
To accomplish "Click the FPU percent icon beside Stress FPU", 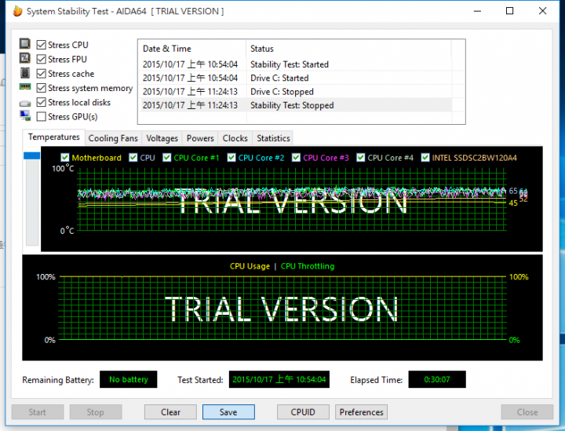I will [25, 58].
